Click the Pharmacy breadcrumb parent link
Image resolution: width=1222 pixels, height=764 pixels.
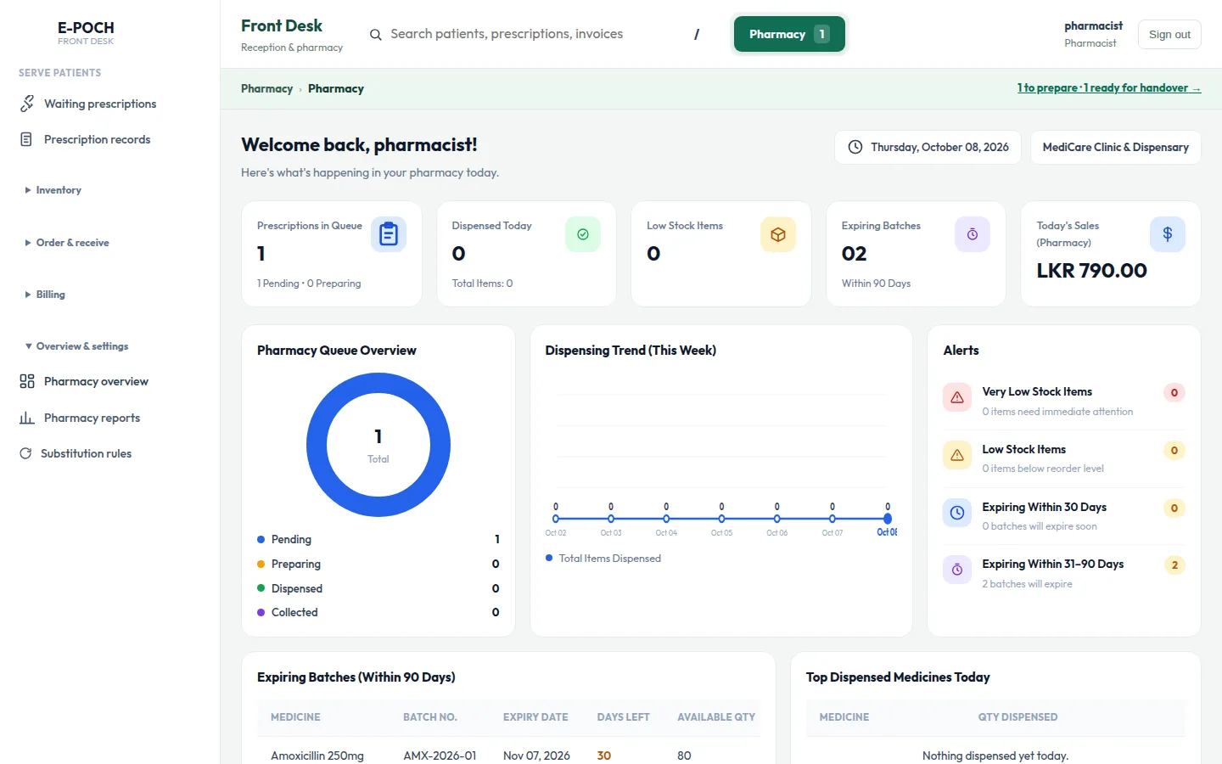[266, 88]
